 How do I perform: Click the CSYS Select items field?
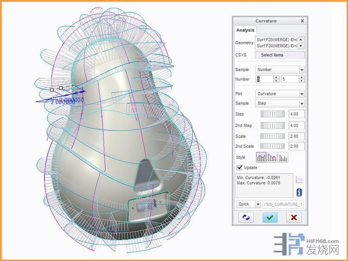[x=280, y=55]
